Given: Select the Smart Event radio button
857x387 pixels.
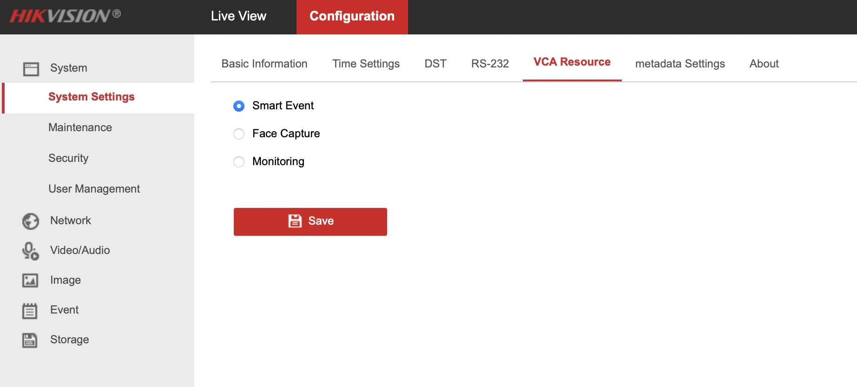Looking at the screenshot, I should tap(239, 106).
